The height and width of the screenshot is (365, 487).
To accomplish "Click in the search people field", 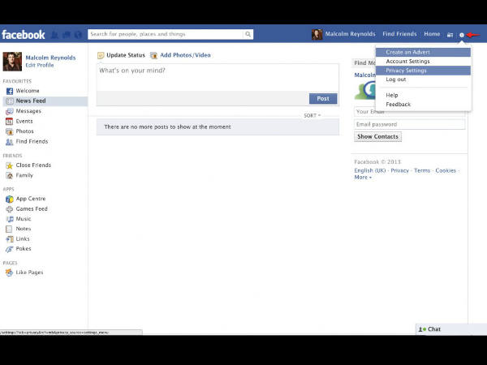I will coord(166,34).
